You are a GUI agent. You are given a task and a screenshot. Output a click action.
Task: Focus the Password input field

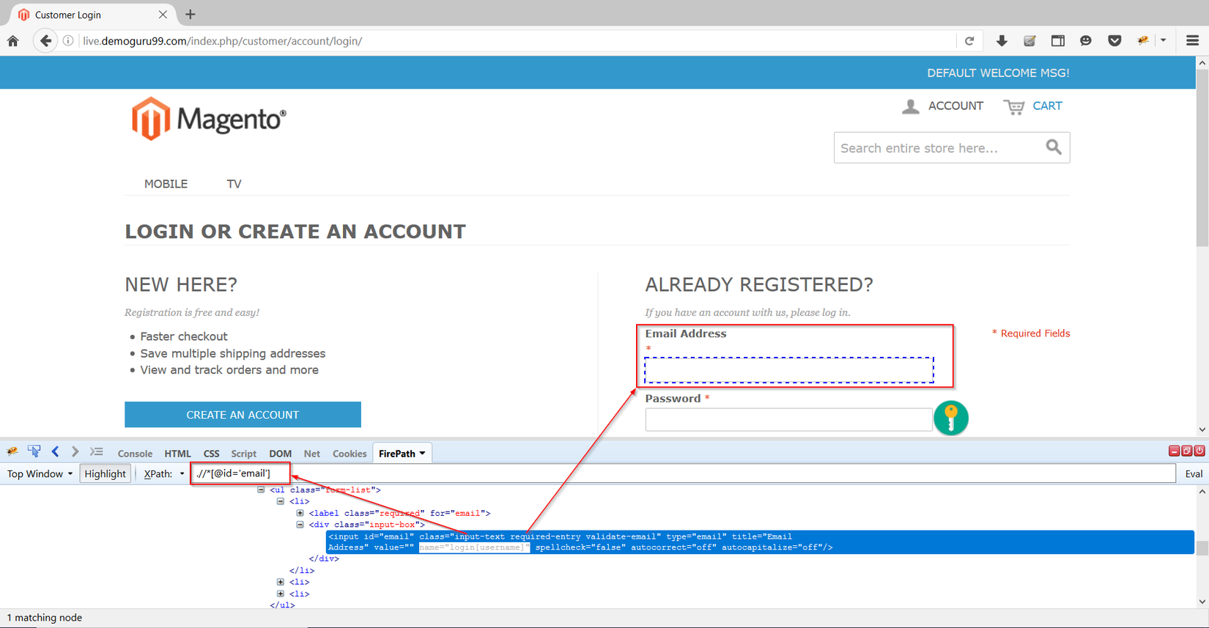click(788, 420)
